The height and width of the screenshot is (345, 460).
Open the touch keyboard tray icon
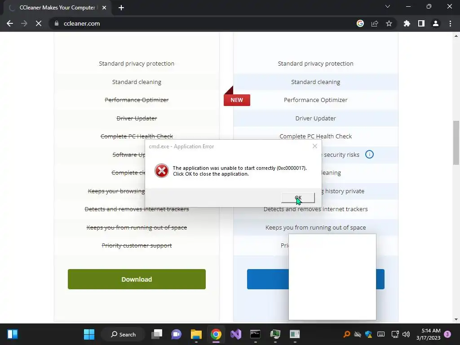(381, 334)
